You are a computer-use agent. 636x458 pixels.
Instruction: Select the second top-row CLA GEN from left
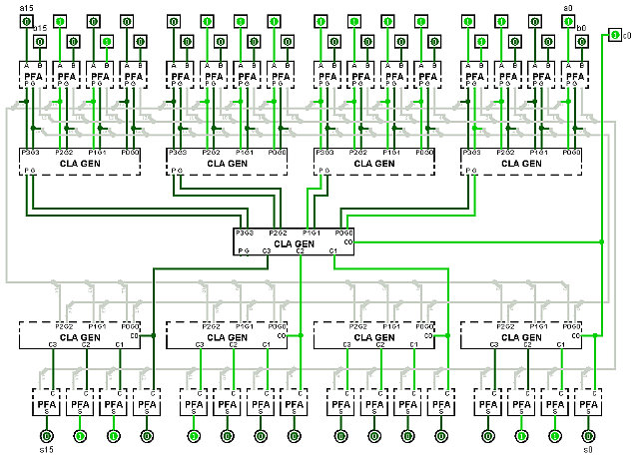pyautogui.click(x=229, y=163)
